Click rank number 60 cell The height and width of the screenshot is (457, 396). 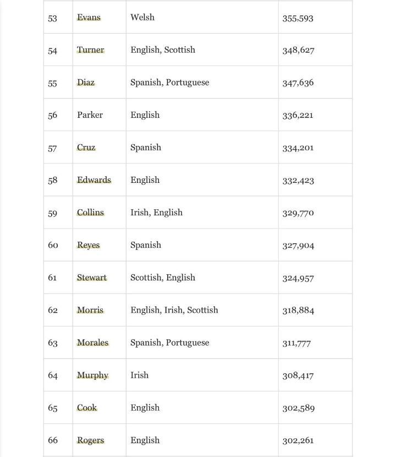pos(53,245)
